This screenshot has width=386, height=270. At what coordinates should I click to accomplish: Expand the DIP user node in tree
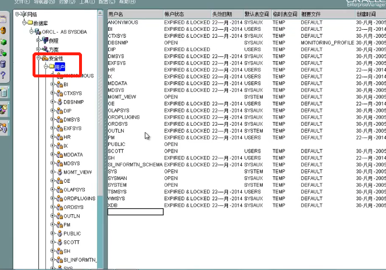click(52, 111)
